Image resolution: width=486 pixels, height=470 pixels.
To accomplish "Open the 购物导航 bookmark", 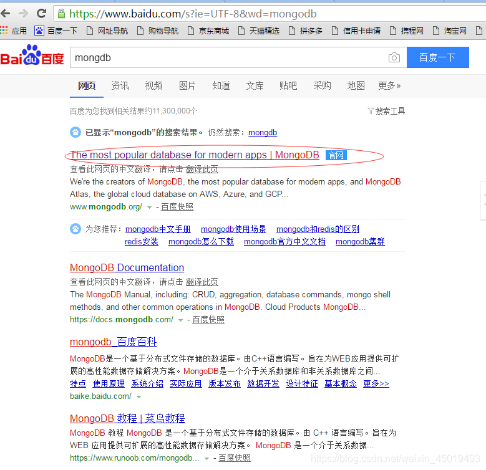I will (158, 31).
